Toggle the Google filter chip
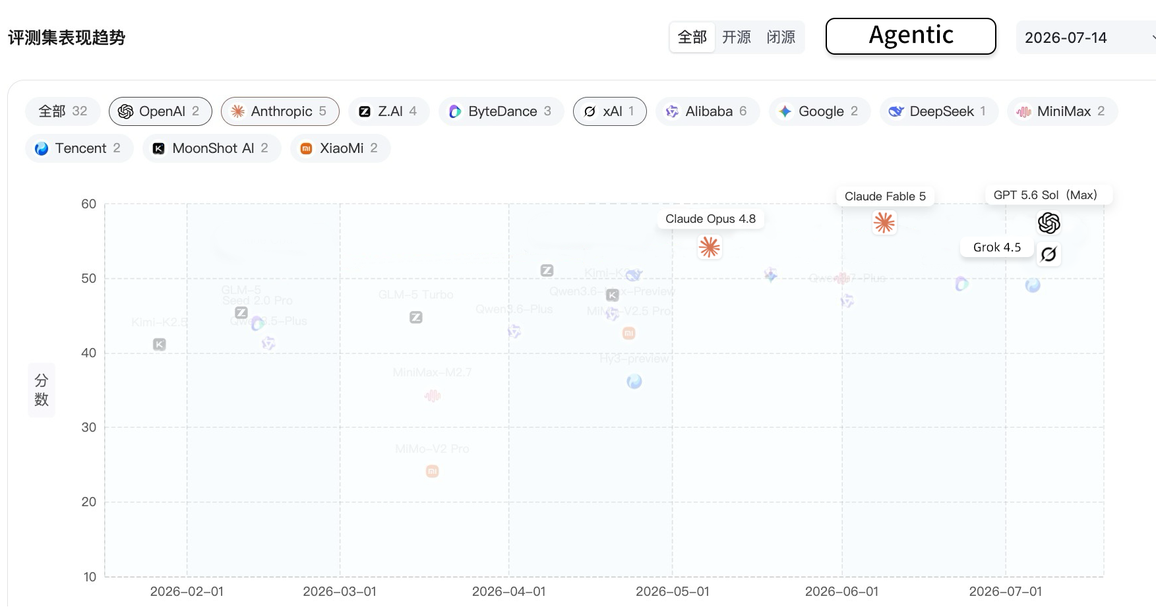 (820, 111)
